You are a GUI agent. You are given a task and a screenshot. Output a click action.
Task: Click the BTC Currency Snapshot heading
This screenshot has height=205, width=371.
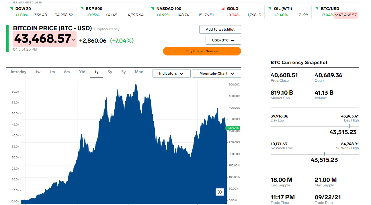pyautogui.click(x=299, y=62)
